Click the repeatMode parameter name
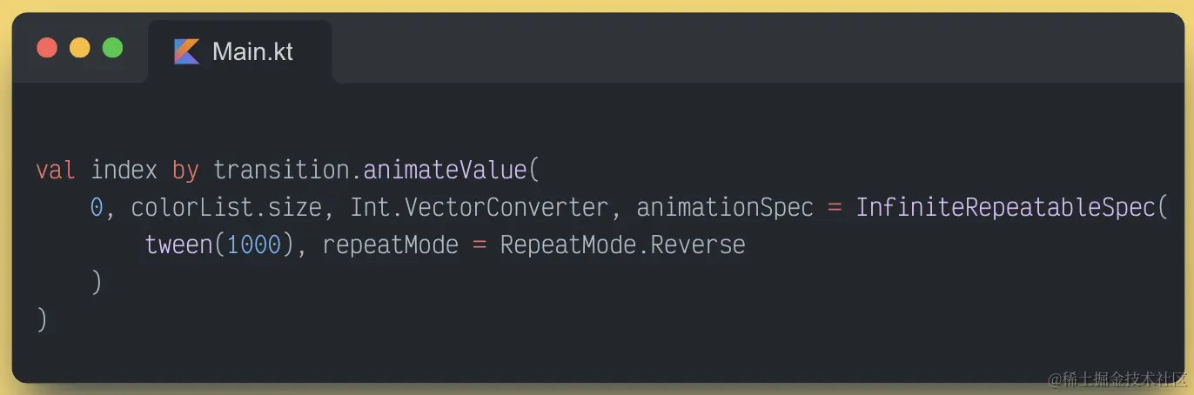The height and width of the screenshot is (395, 1194). pyautogui.click(x=390, y=246)
